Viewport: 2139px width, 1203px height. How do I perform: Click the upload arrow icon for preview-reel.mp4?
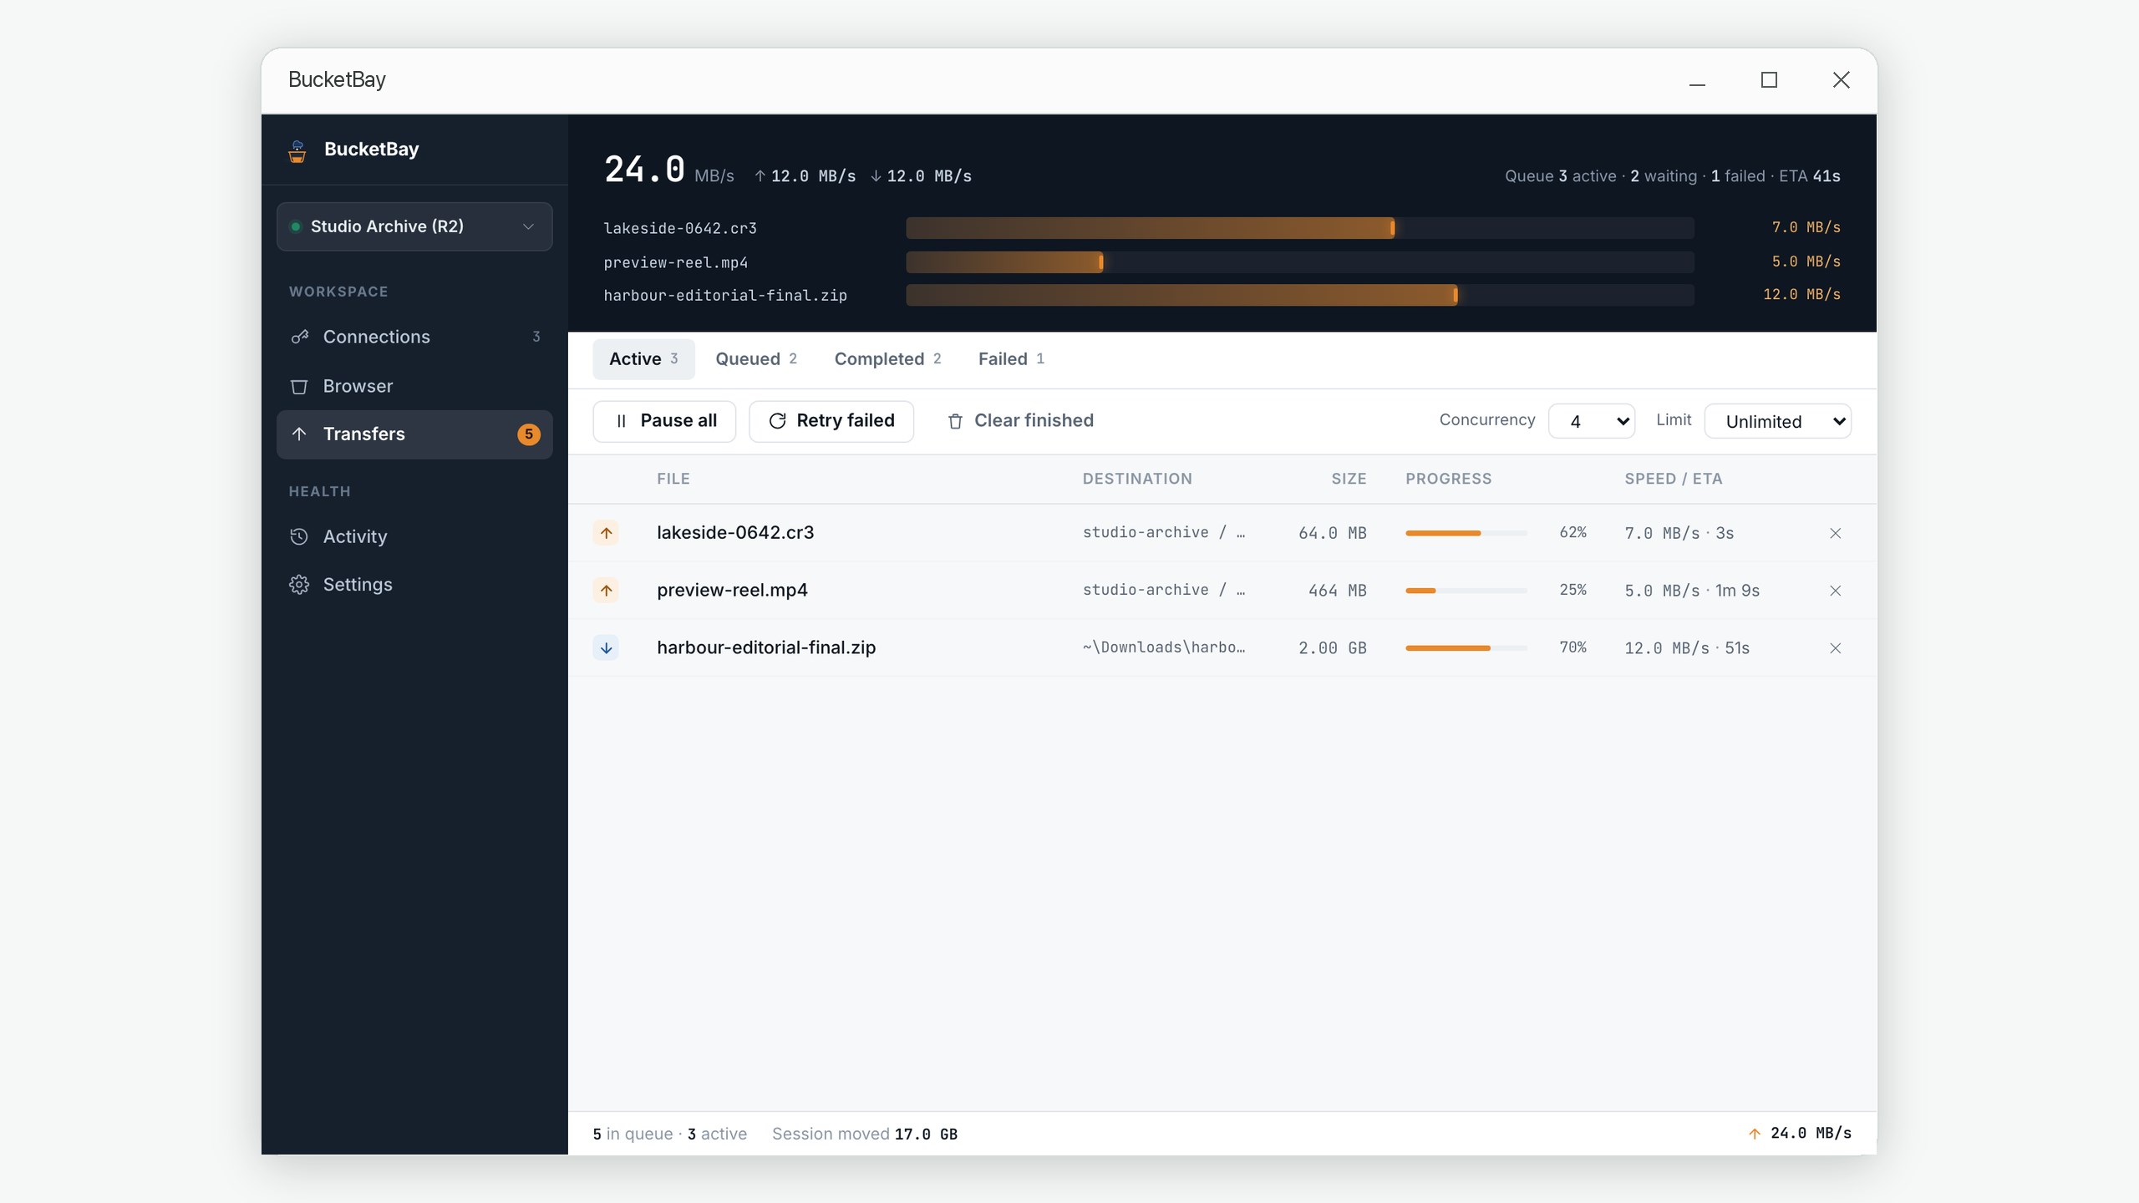[x=606, y=591]
